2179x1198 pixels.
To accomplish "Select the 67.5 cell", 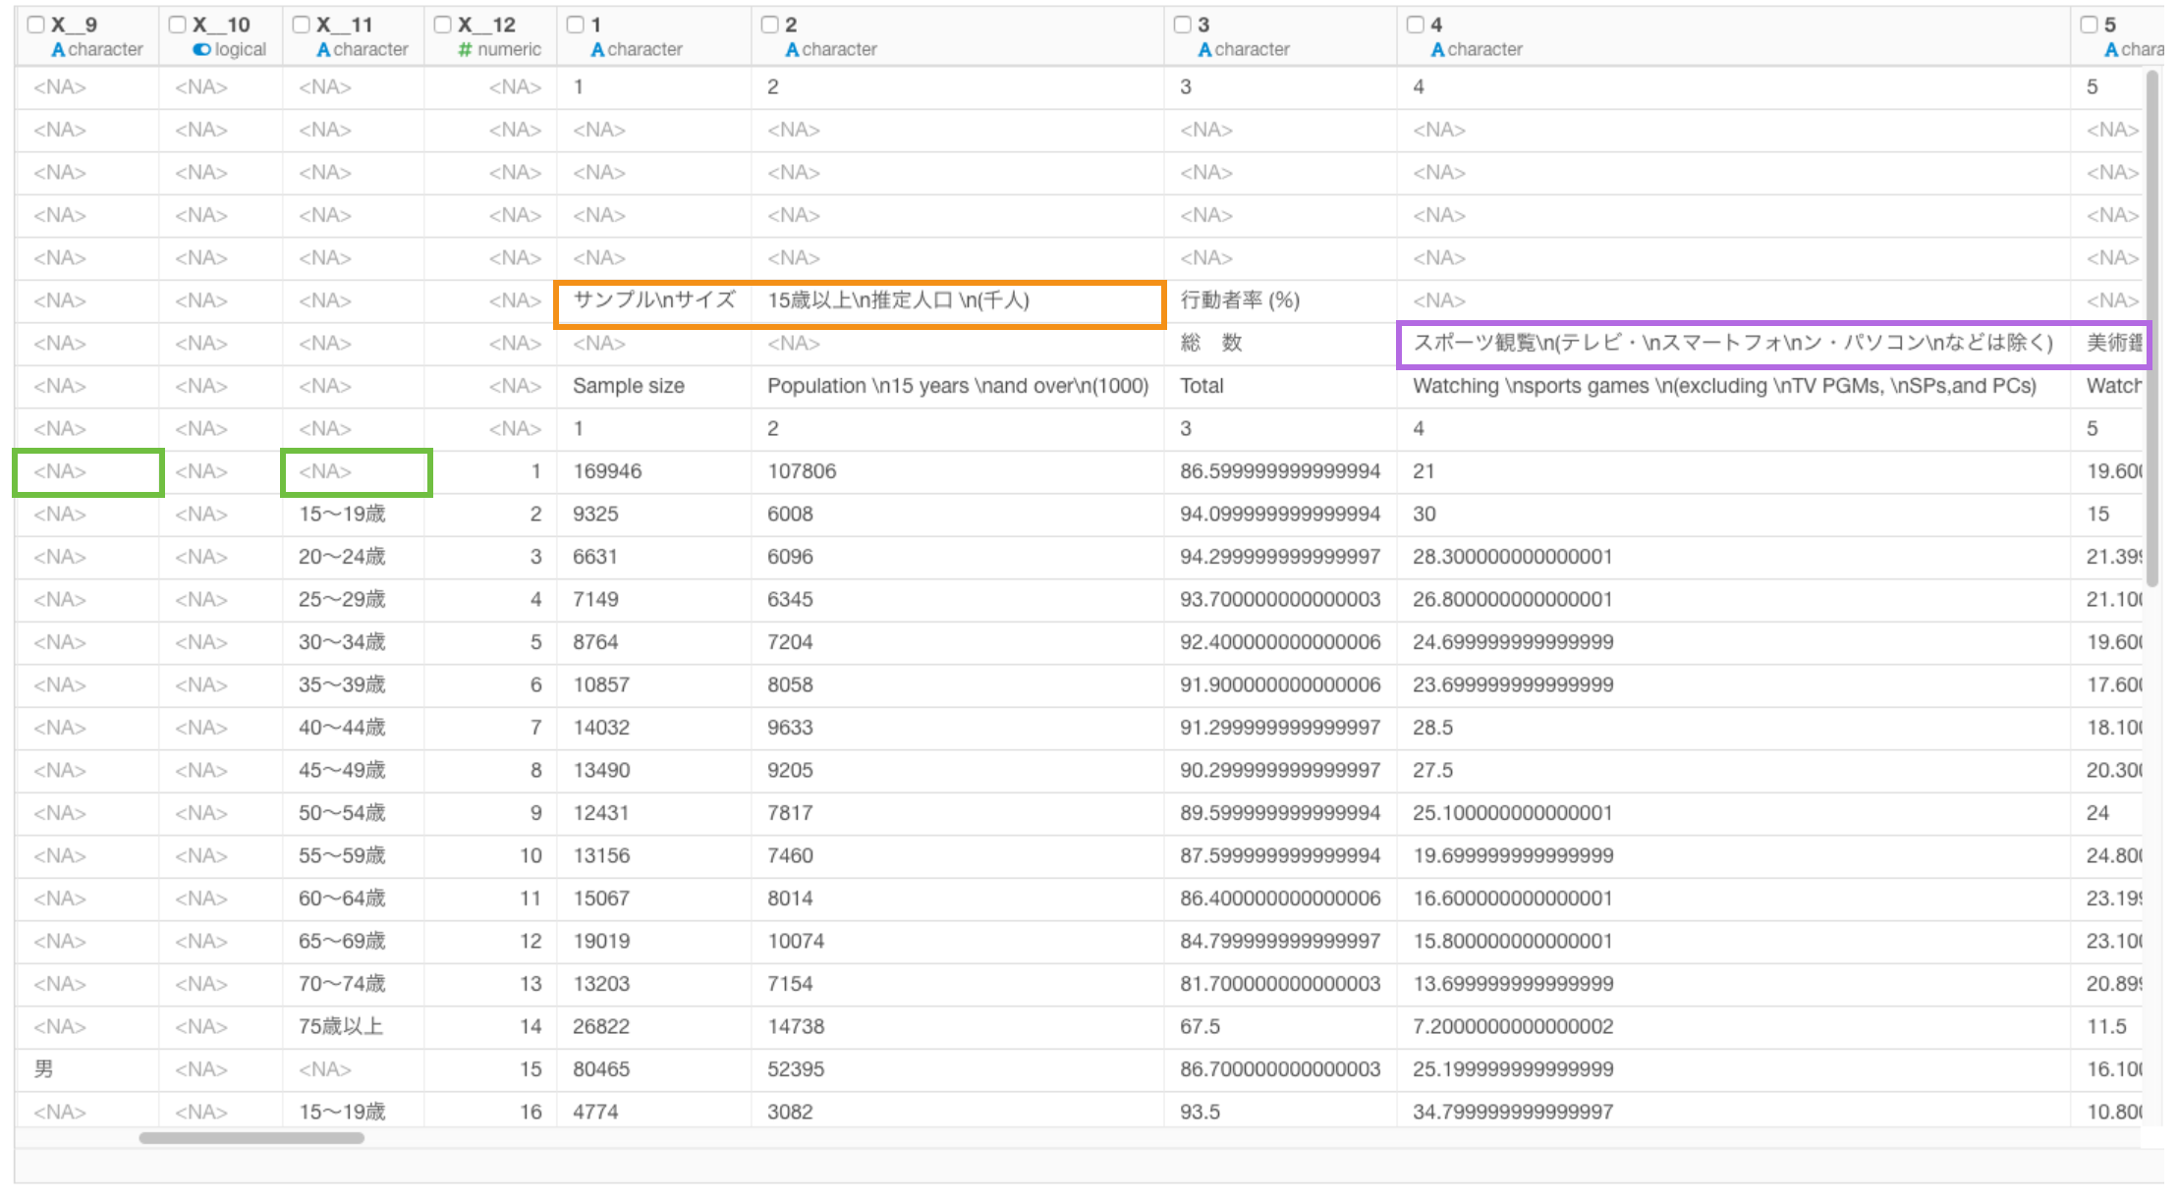I will pos(1281,1026).
